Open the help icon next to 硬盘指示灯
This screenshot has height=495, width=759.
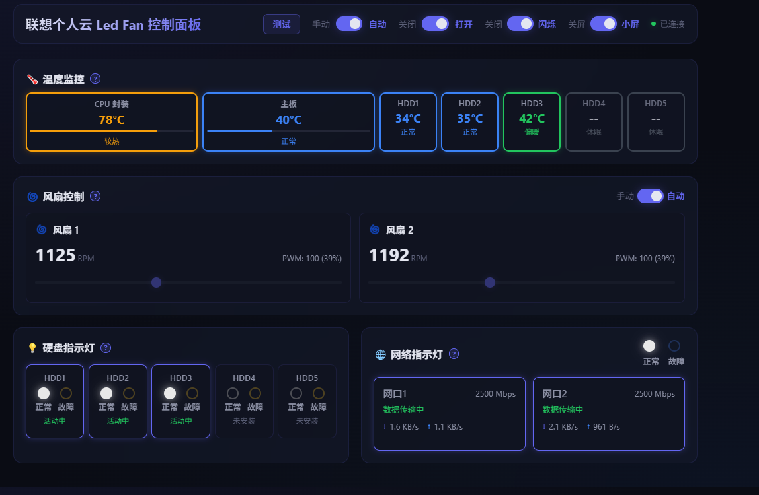106,348
